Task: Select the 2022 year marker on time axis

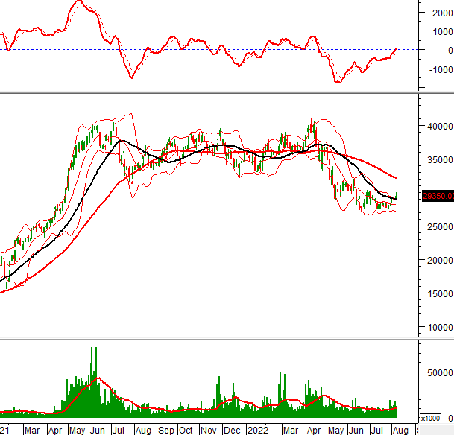Action: 257,430
